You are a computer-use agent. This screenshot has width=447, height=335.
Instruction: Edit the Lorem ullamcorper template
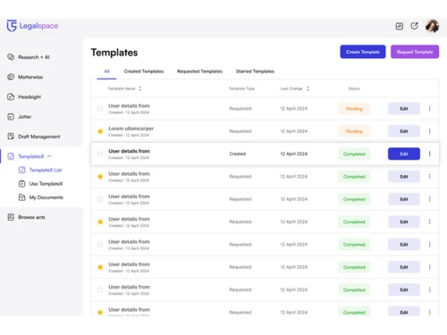404,131
